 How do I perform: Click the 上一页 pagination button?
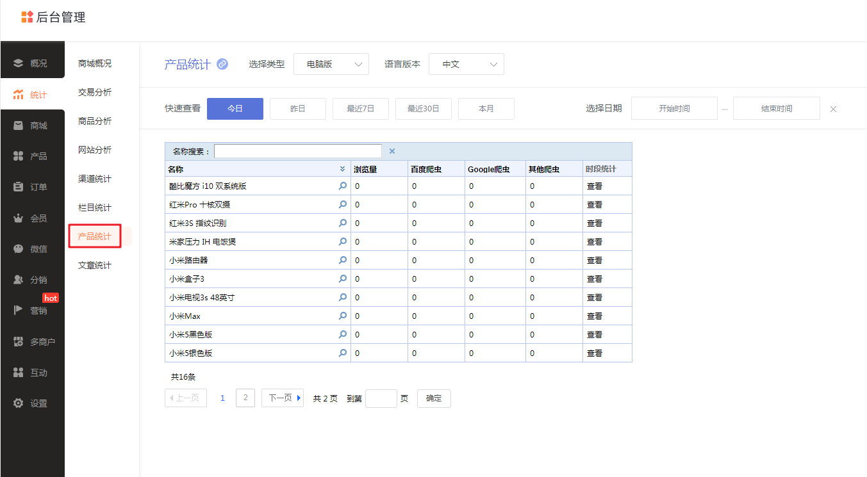click(x=186, y=398)
